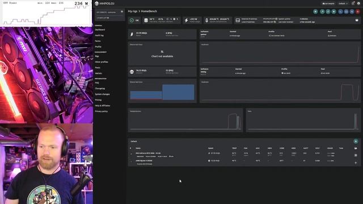Click the last blue circular rig action button
The height and width of the screenshot is (204, 363).
pos(352,11)
